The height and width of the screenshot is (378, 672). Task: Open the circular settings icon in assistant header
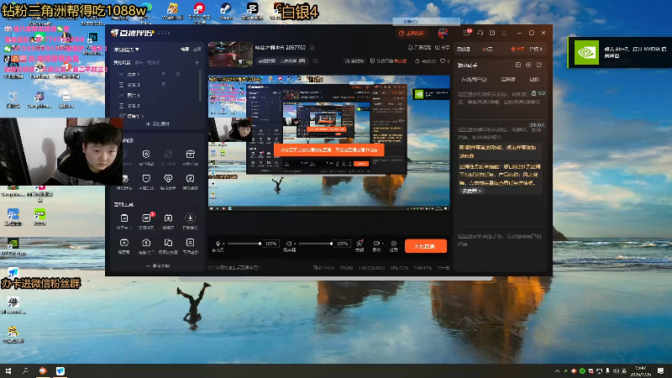pyautogui.click(x=528, y=65)
